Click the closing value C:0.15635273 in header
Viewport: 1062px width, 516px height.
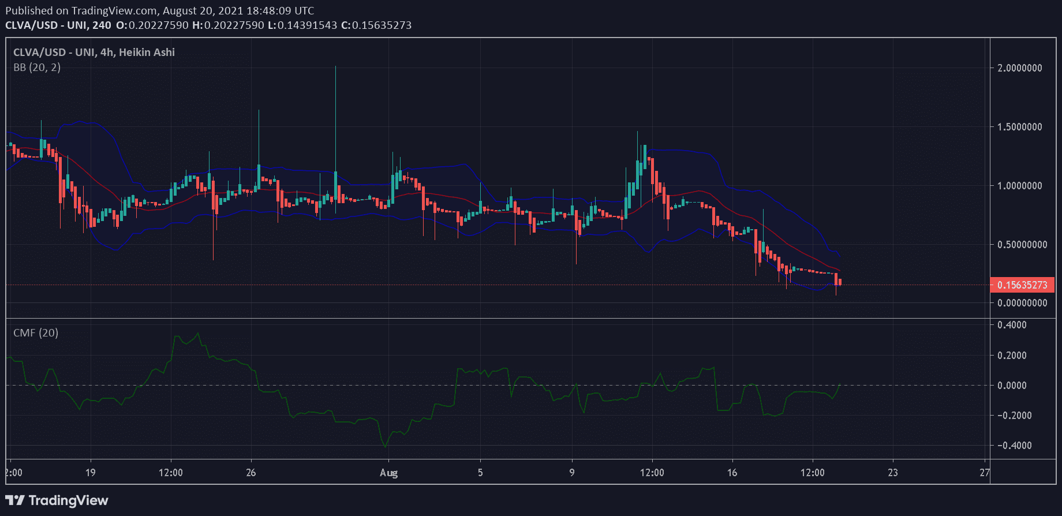tap(376, 25)
